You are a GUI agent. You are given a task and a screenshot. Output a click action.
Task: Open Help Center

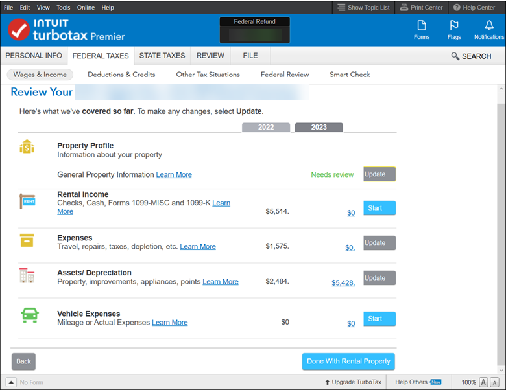pos(474,7)
